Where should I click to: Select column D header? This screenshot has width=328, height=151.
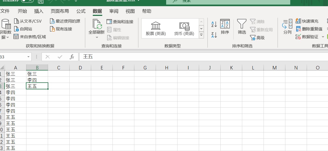click(80, 68)
